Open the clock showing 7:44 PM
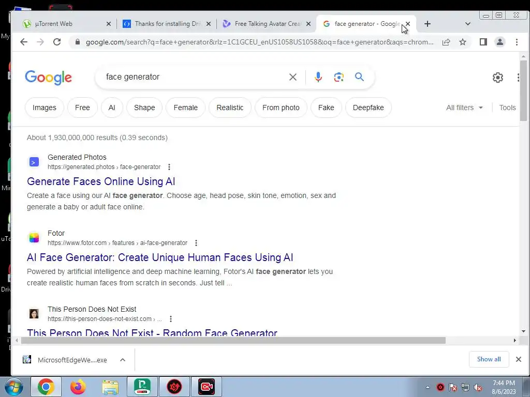530x397 pixels. point(504,387)
